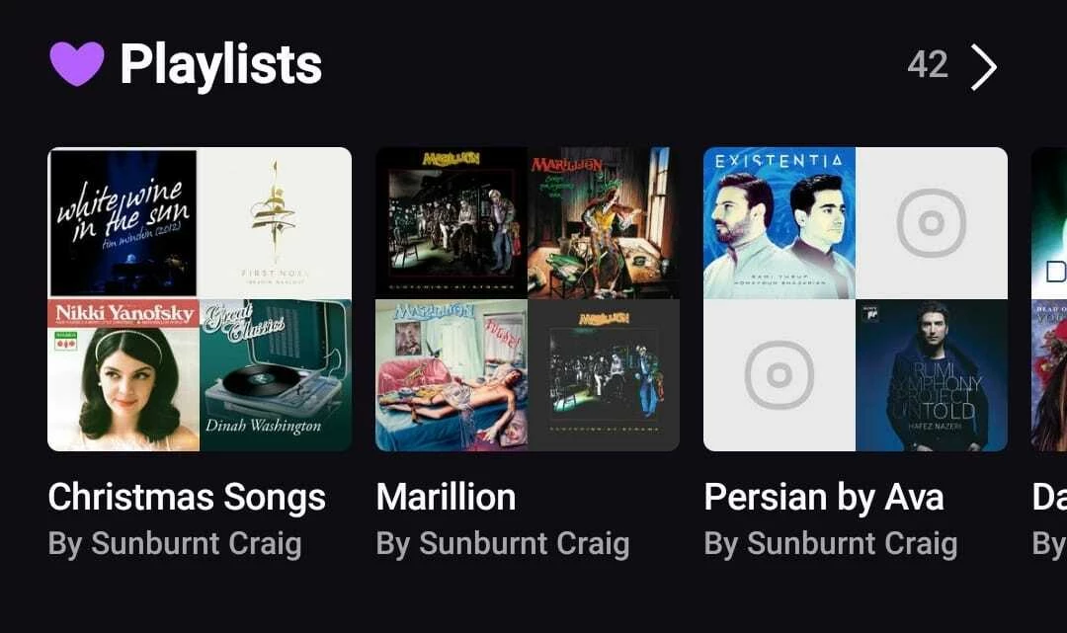This screenshot has width=1067, height=633.
Task: Click the placeholder disc icon below Existentia
Action: click(x=780, y=375)
